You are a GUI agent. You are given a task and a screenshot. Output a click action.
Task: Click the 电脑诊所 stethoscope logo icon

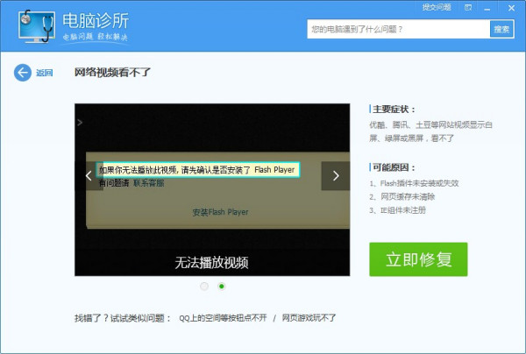point(37,26)
